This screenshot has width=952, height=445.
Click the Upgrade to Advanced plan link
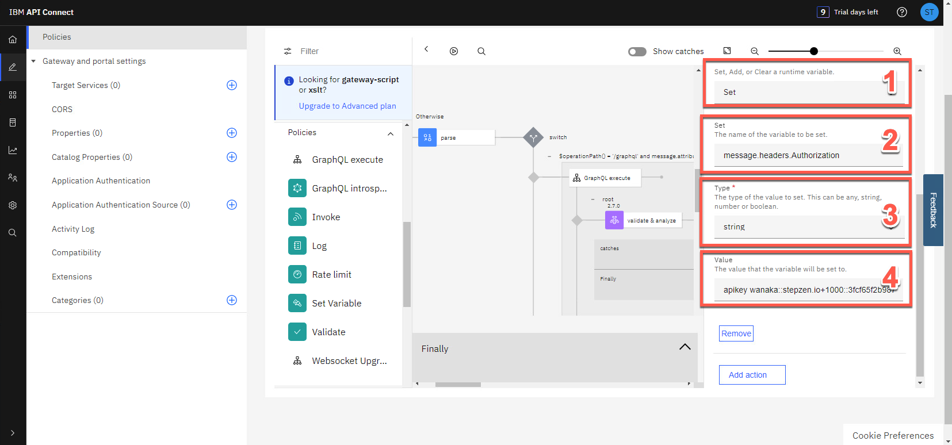point(347,106)
